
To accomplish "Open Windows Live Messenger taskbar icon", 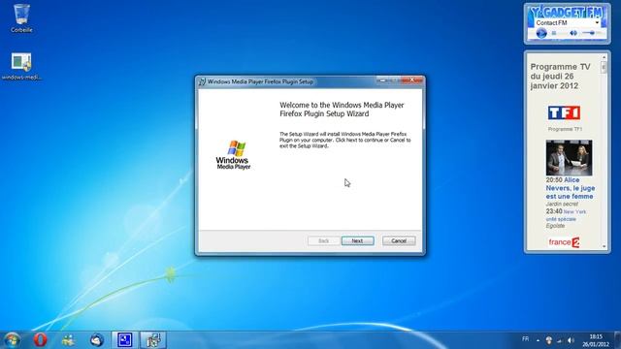I will [x=68, y=340].
